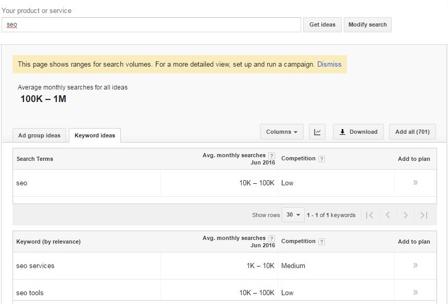
Task: Open the Show rows 30 dropdown
Action: (x=293, y=215)
